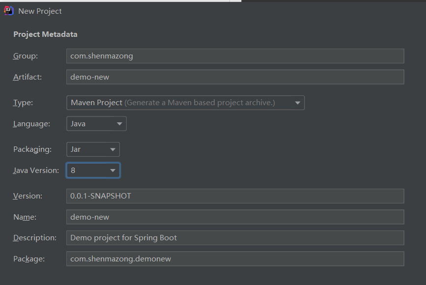This screenshot has width=426, height=285.
Task: Focus the Description field for Spring Boot
Action: click(235, 238)
